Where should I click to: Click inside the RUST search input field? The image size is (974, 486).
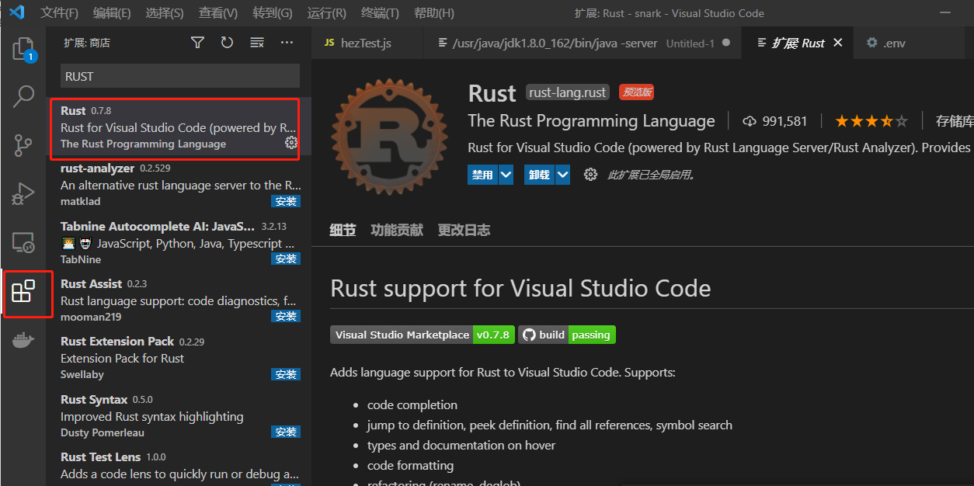coord(179,76)
